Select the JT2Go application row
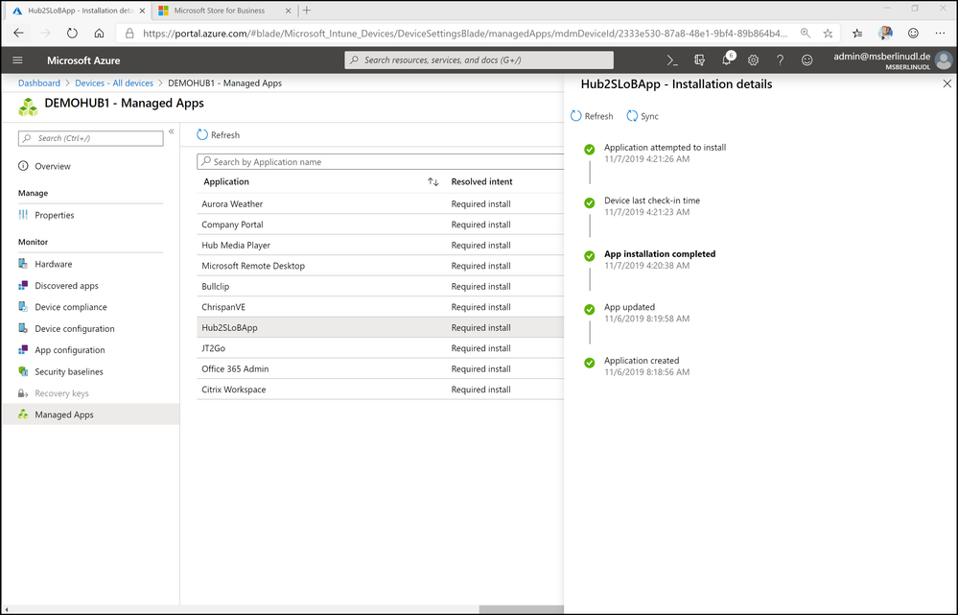Image resolution: width=958 pixels, height=615 pixels. coord(380,348)
